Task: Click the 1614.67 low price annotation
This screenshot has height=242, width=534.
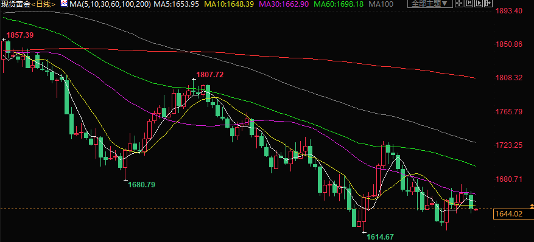Action: coord(380,237)
